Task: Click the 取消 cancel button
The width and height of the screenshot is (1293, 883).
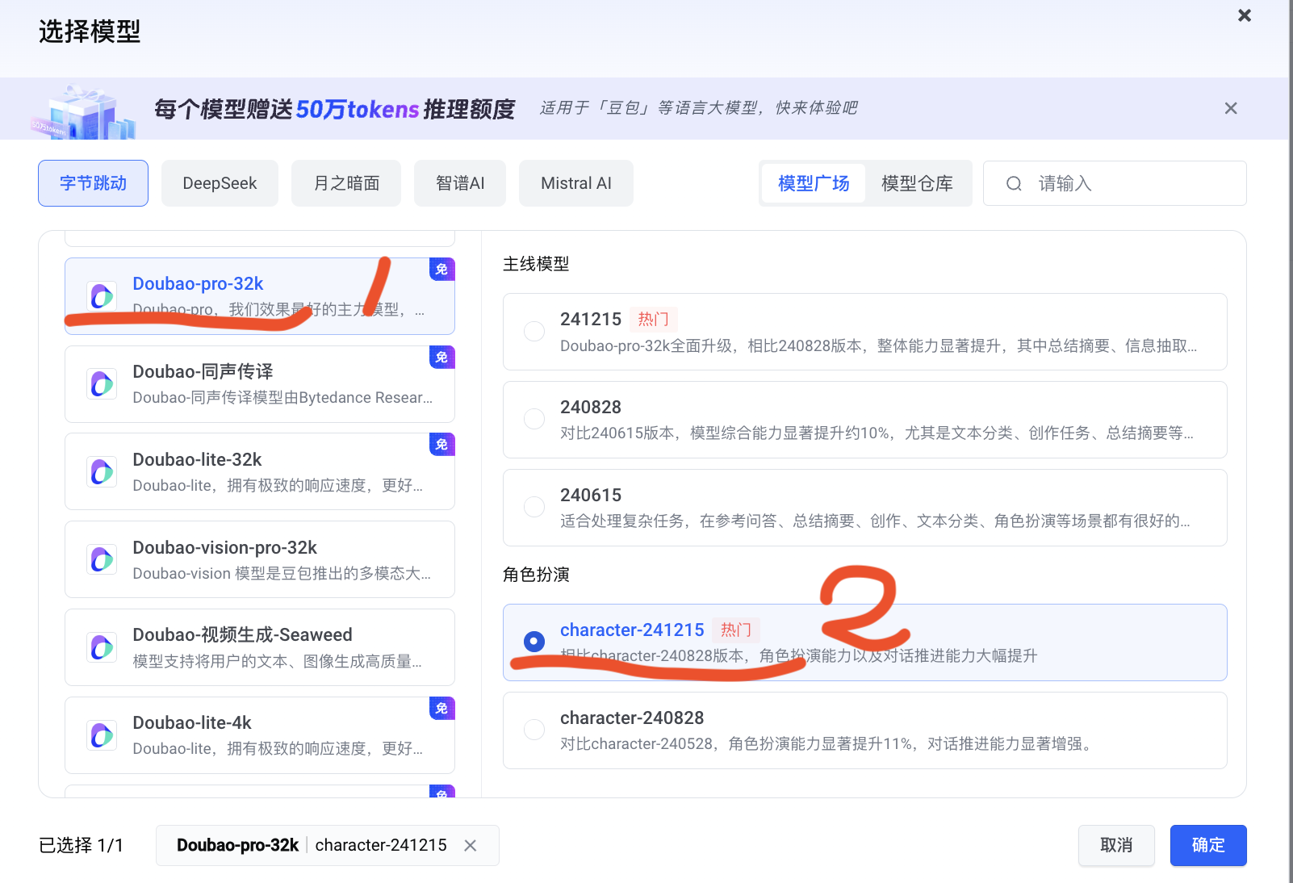Action: pyautogui.click(x=1115, y=845)
